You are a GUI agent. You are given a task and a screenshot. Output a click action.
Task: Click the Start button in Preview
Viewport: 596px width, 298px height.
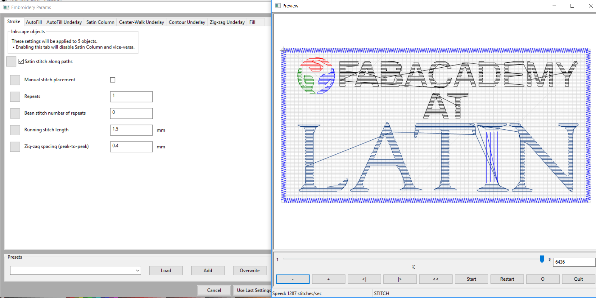click(471, 279)
